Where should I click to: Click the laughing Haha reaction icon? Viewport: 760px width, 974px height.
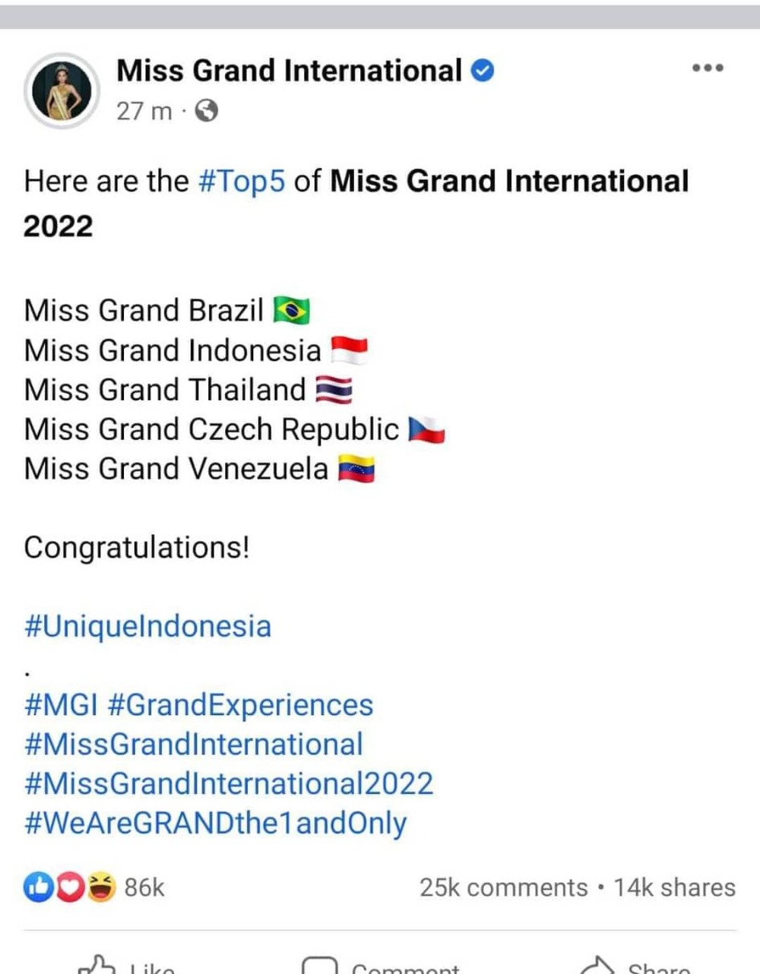(x=100, y=887)
